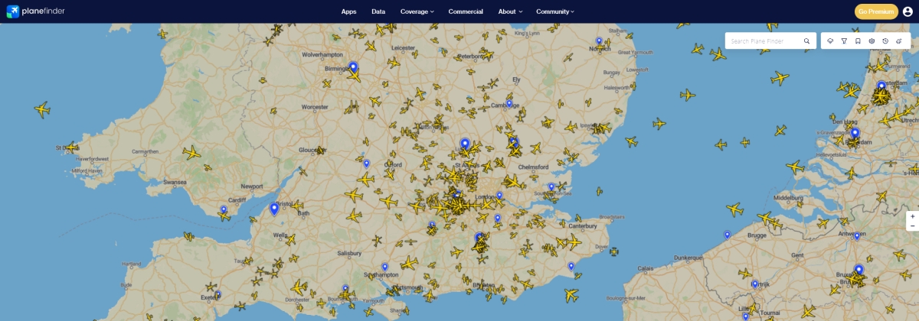Open the Data menu item

[x=378, y=11]
